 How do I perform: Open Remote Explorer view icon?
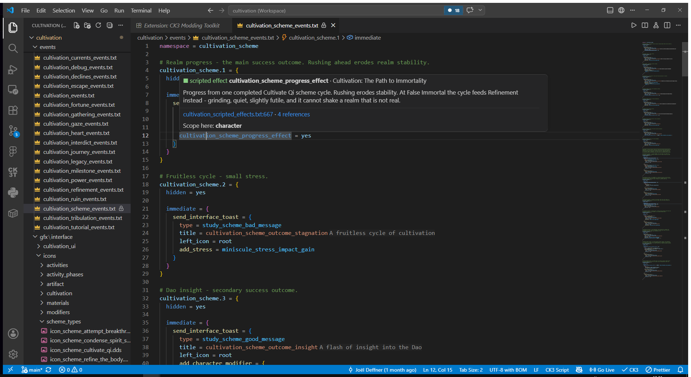click(x=13, y=90)
